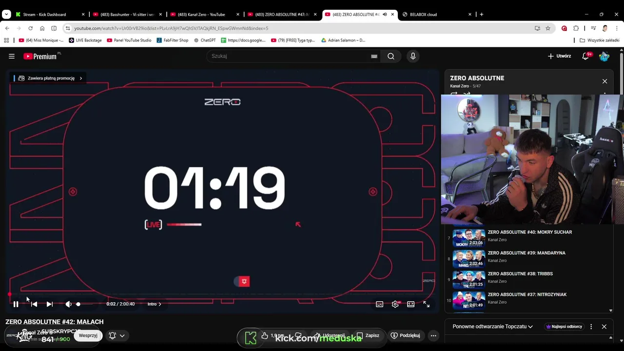Open the FabFilter Shop bookmark
624x351 pixels.
(x=173, y=40)
